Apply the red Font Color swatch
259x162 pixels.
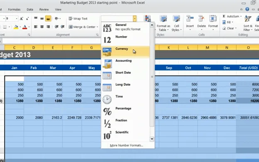coord(25,27)
